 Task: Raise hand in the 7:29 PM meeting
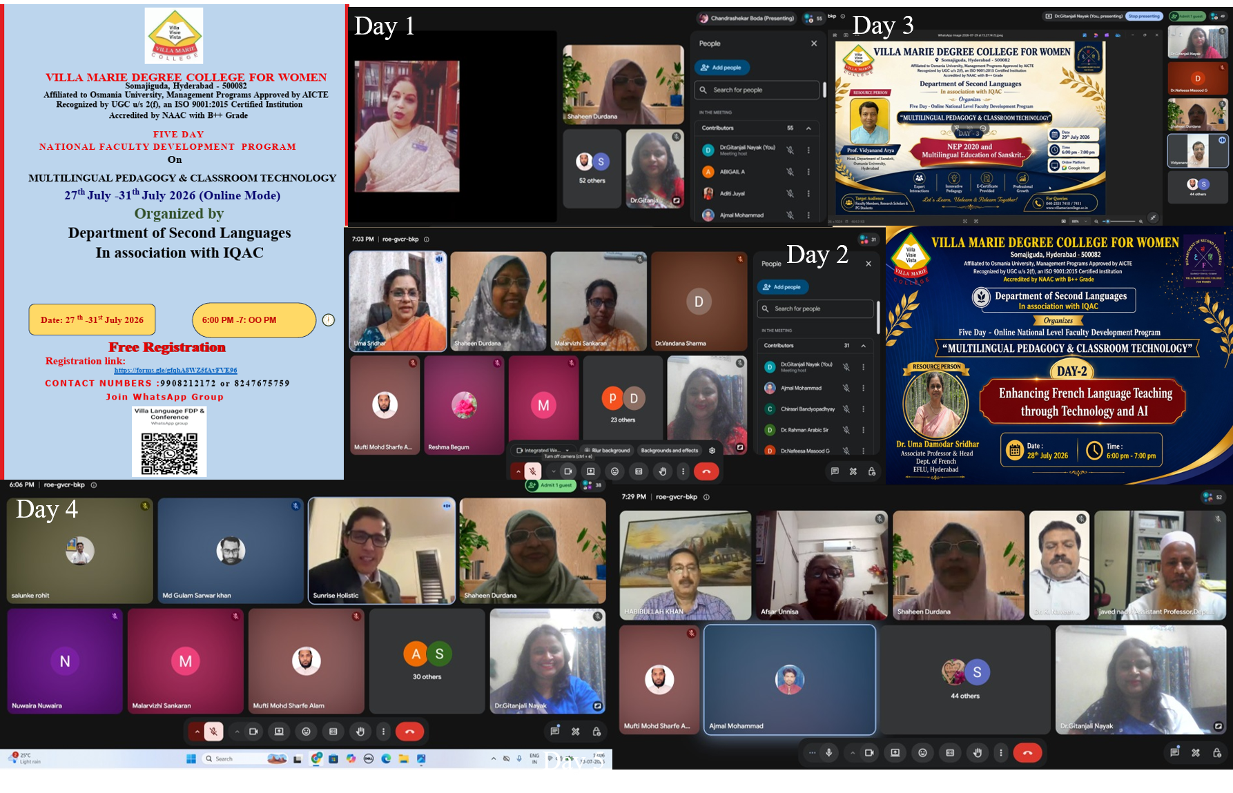[x=978, y=752]
